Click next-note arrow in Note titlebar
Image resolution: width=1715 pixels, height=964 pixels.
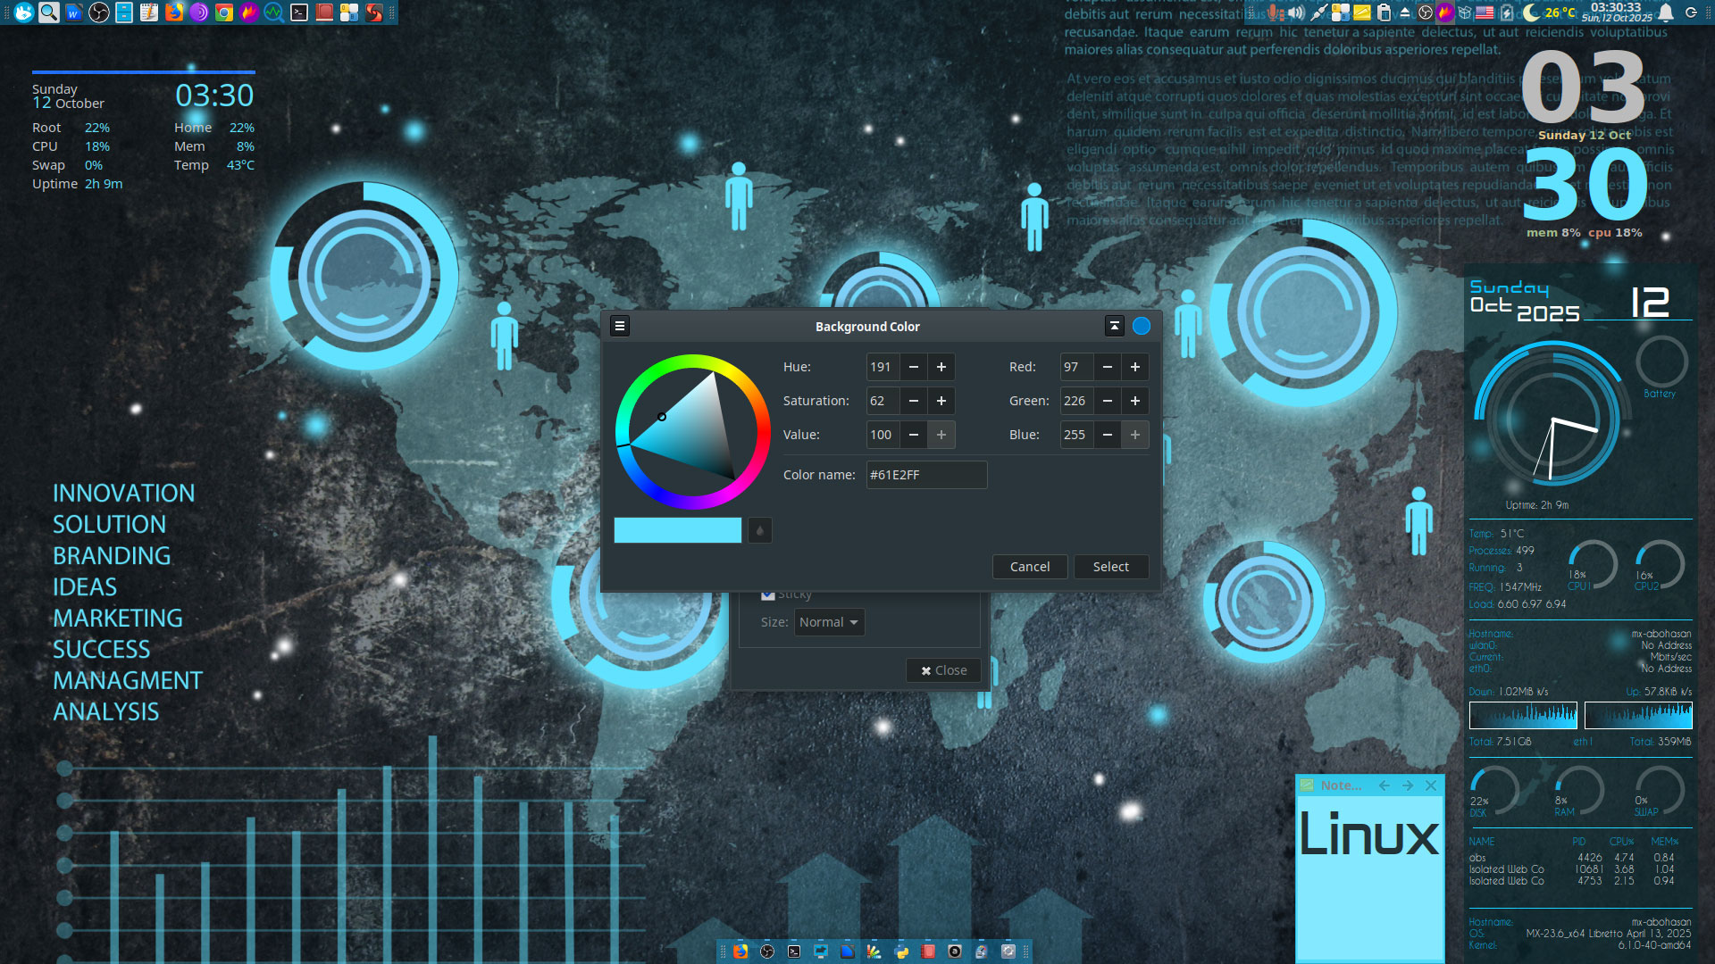[1408, 785]
